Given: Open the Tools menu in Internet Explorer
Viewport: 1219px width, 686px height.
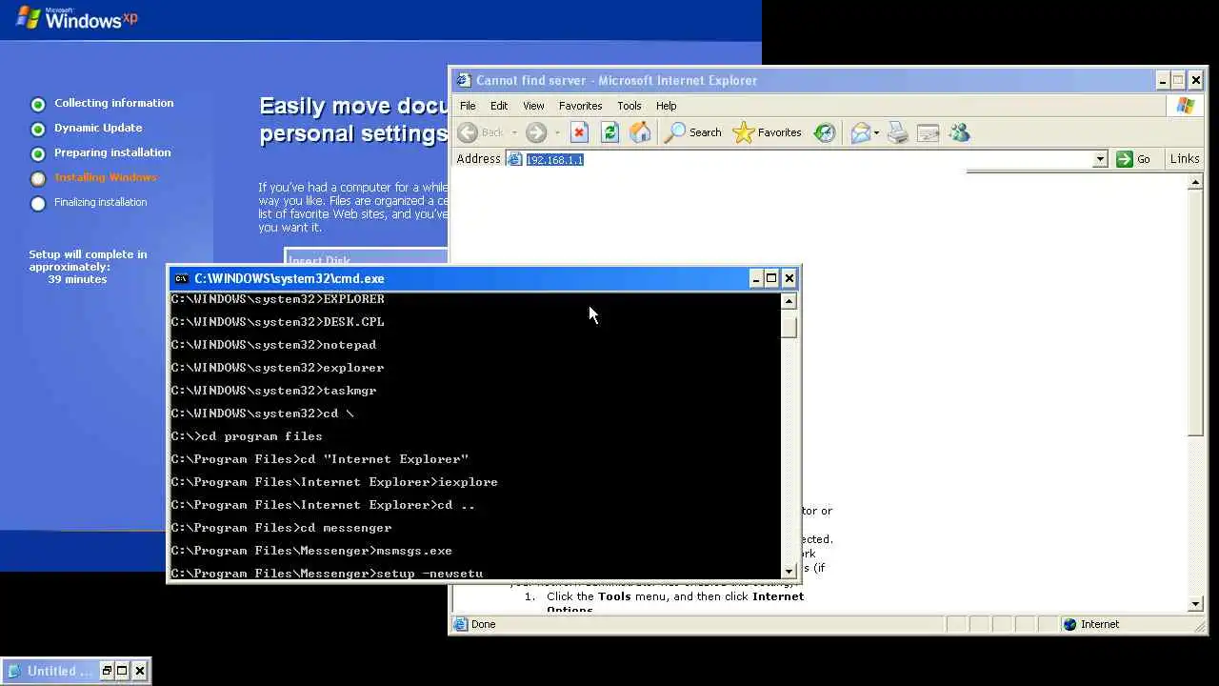Looking at the screenshot, I should point(629,106).
